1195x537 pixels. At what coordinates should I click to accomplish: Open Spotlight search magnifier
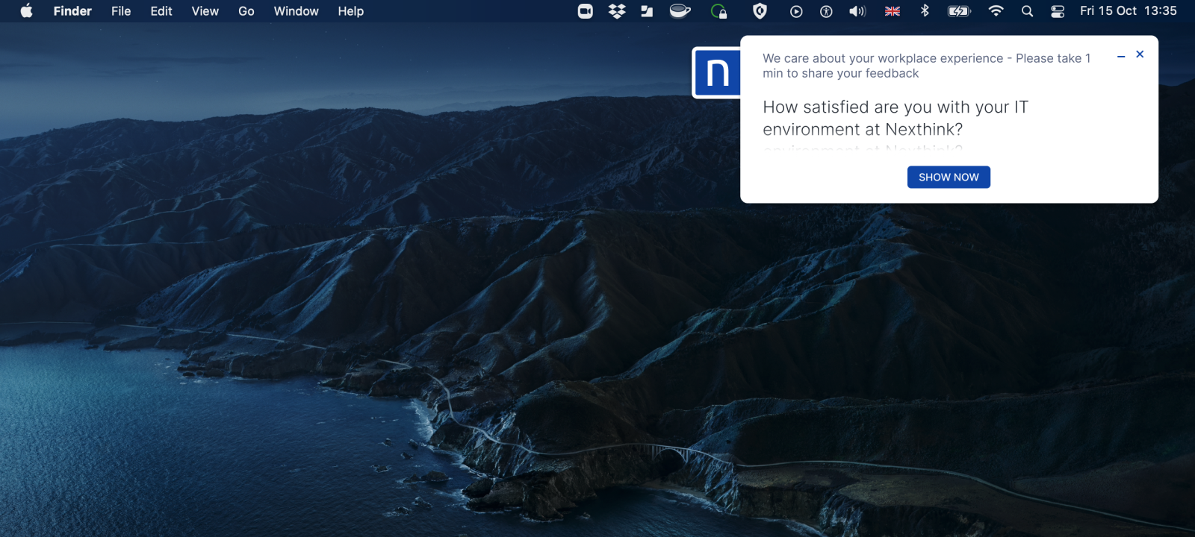tap(1028, 11)
